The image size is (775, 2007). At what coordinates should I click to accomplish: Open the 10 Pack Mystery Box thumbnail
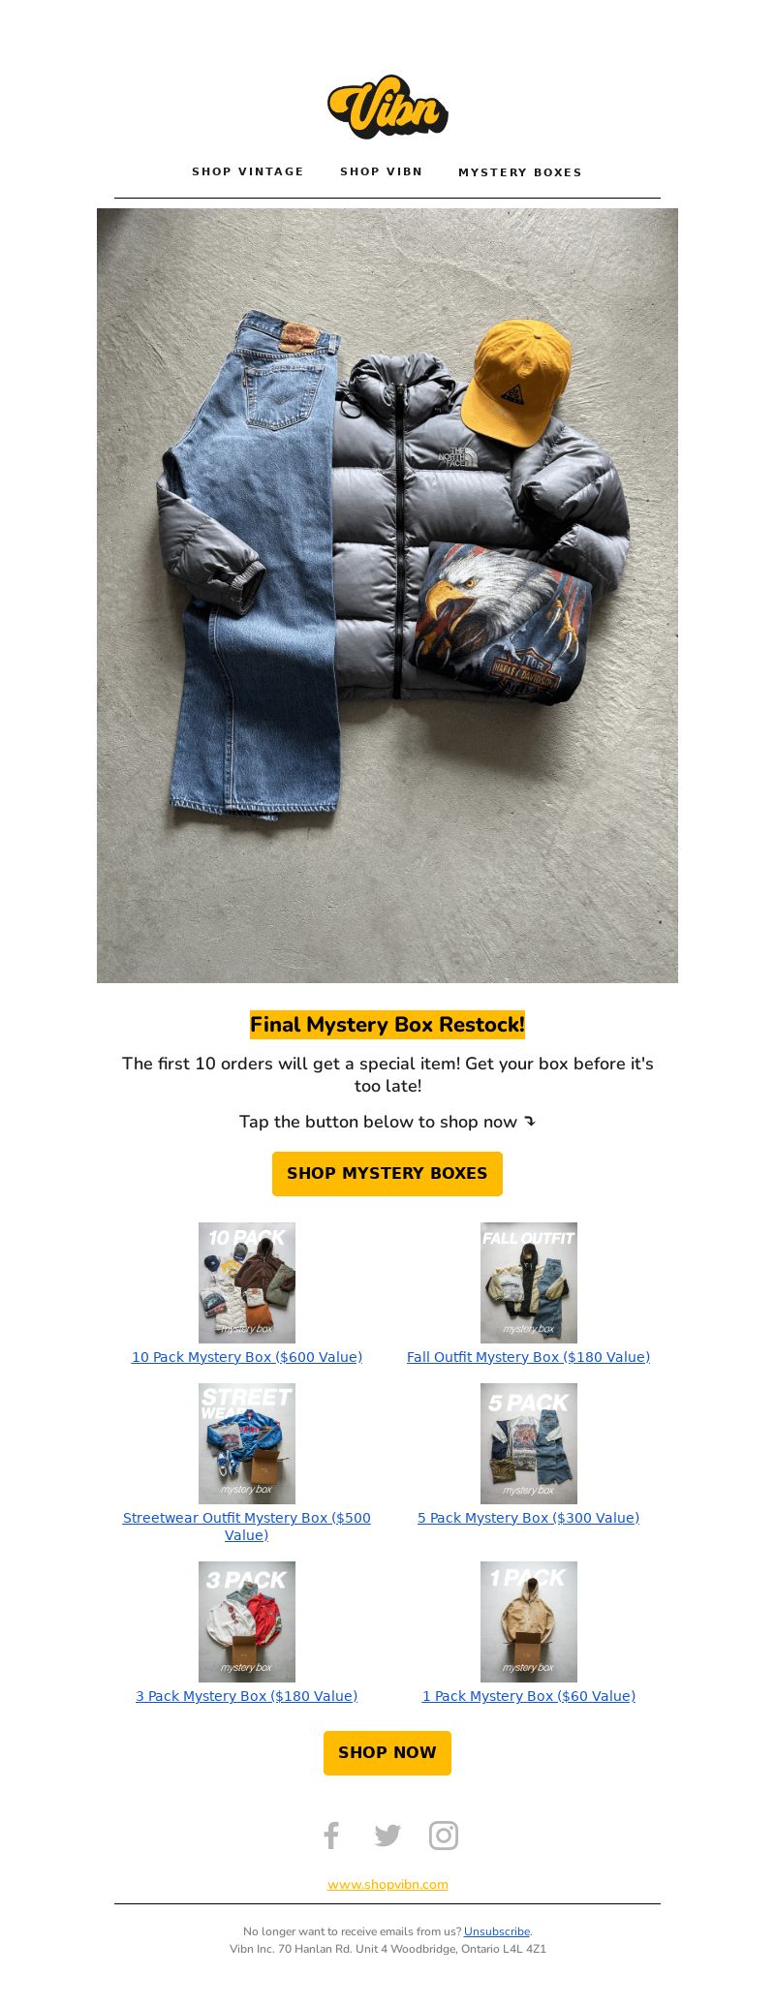point(247,1282)
